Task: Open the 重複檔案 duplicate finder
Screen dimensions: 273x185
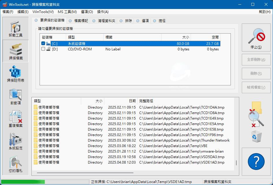Action: [x=15, y=119]
